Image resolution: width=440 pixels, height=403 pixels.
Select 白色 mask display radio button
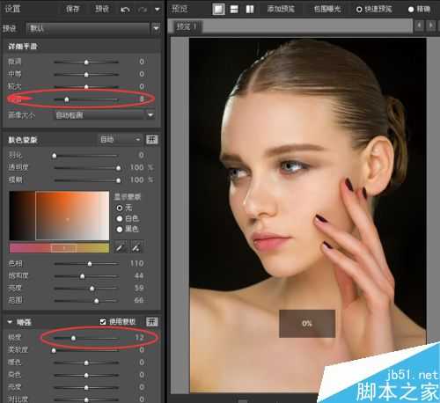pos(120,219)
